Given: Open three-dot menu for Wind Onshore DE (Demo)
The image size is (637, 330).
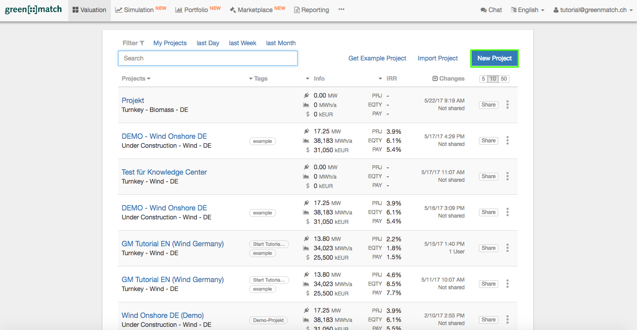Looking at the screenshot, I should 507,320.
